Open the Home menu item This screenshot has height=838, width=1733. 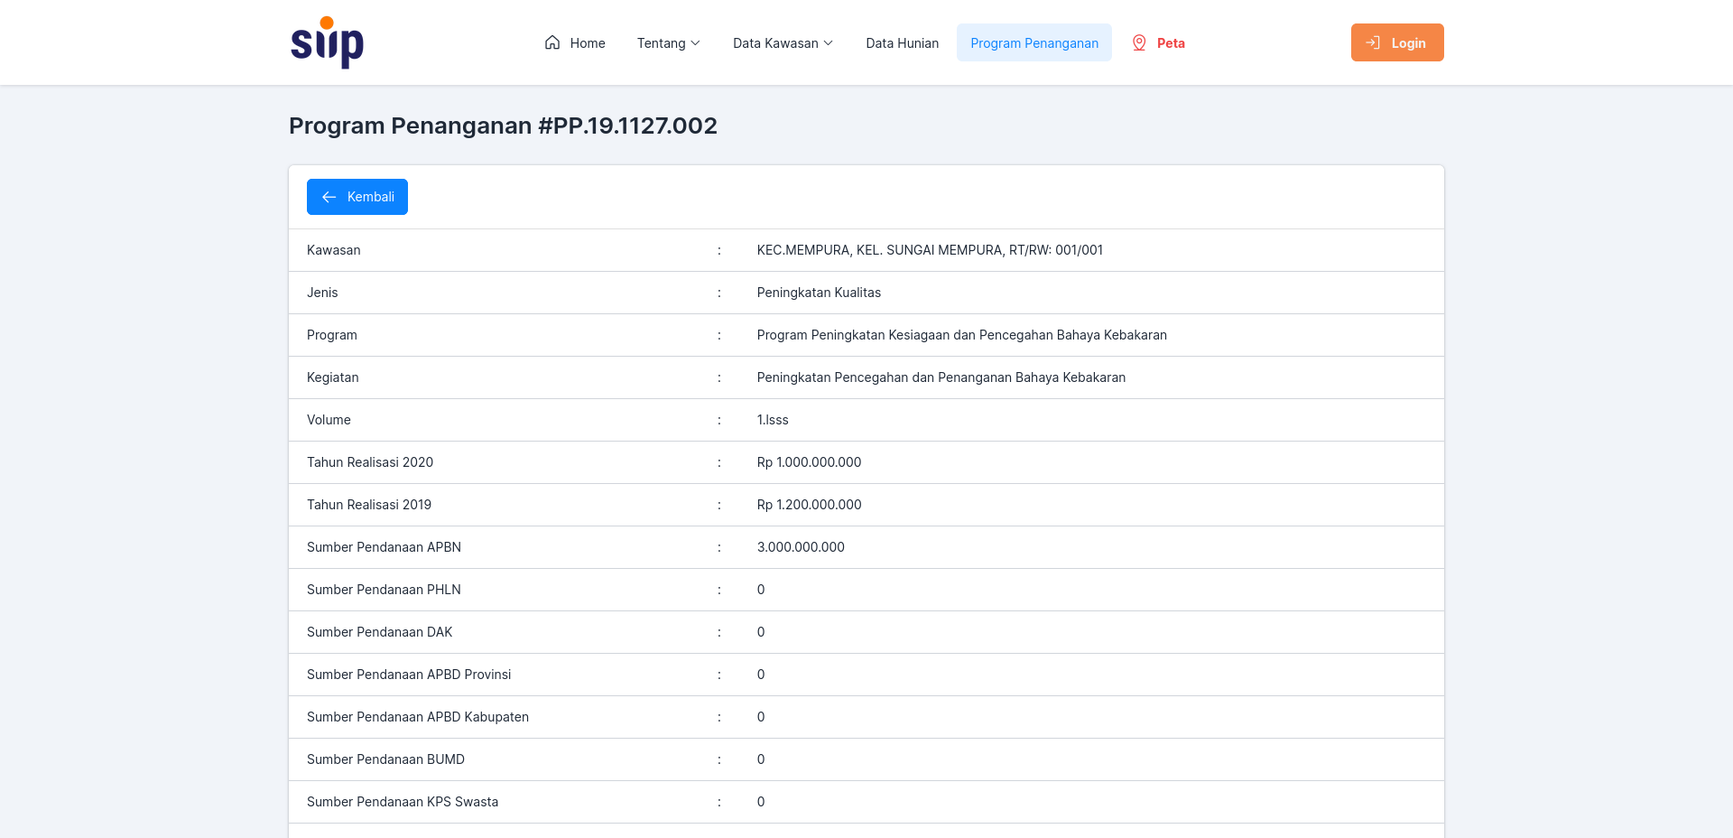point(575,42)
